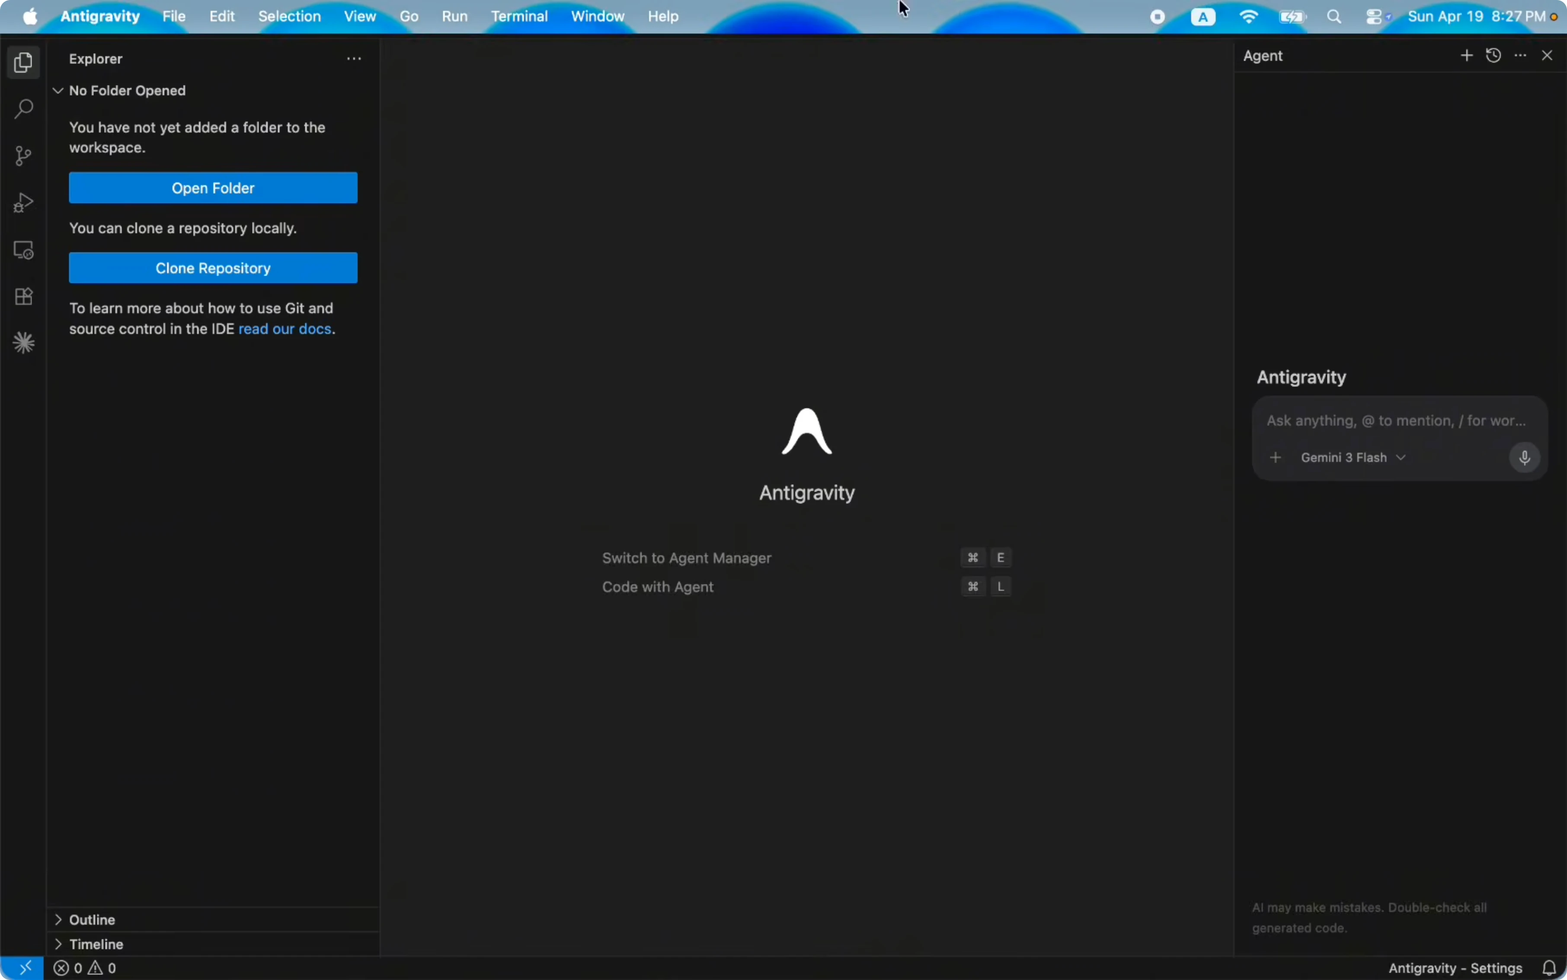Open the Edit menu

(x=222, y=16)
